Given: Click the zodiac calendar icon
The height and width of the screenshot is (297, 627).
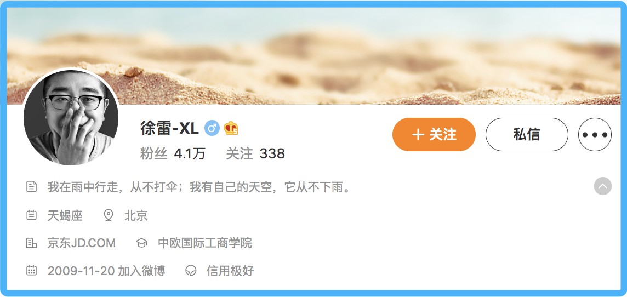Looking at the screenshot, I should pos(32,215).
